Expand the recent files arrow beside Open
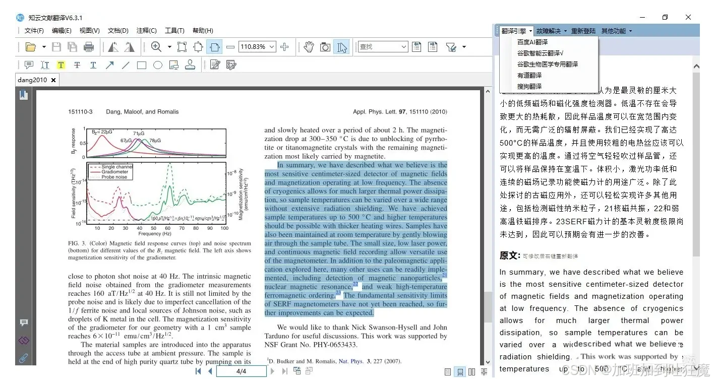This screenshot has width=712, height=383. (44, 47)
